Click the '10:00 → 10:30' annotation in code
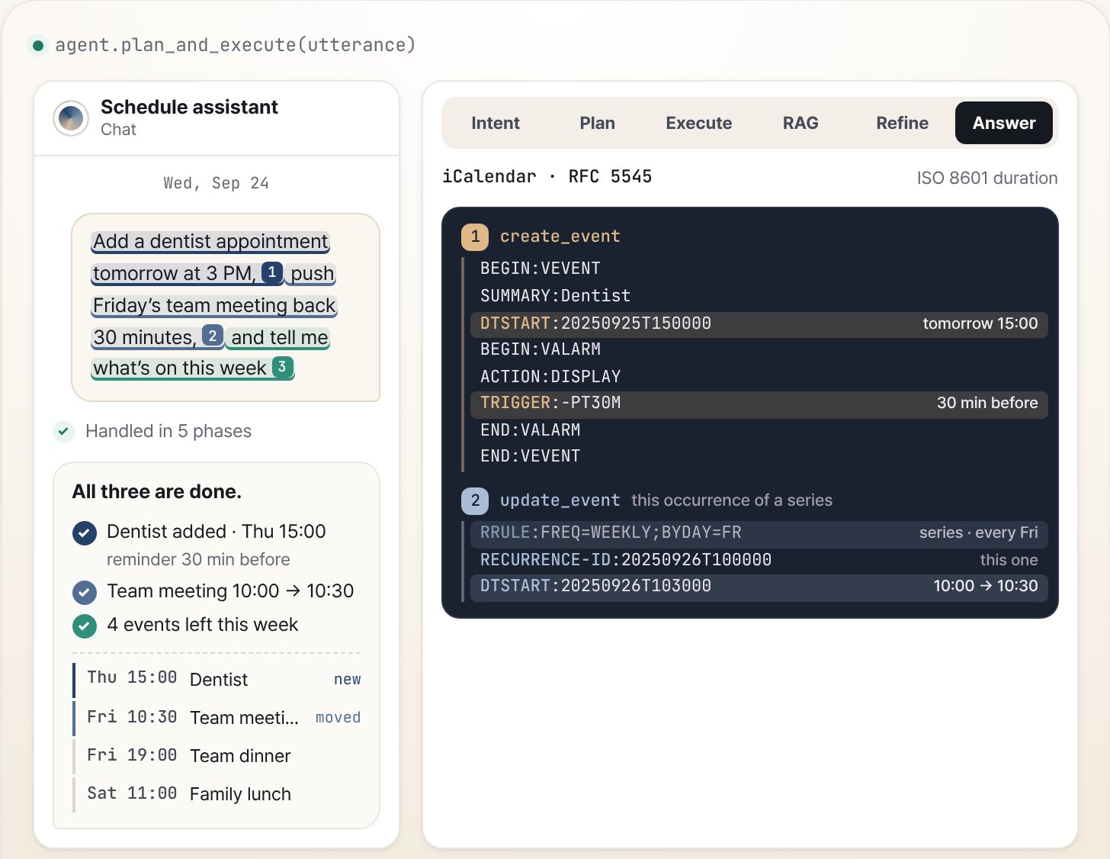 point(986,586)
